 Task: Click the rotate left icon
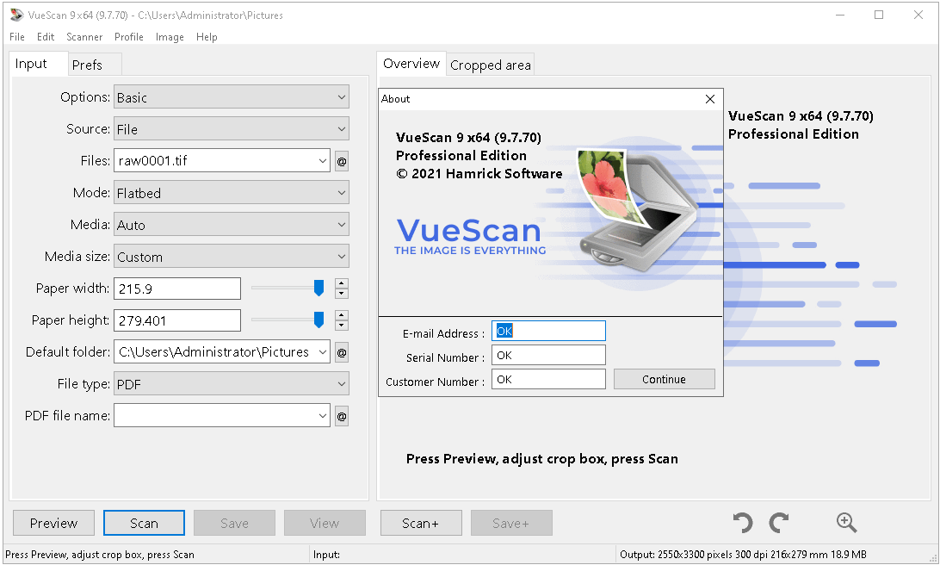point(743,523)
